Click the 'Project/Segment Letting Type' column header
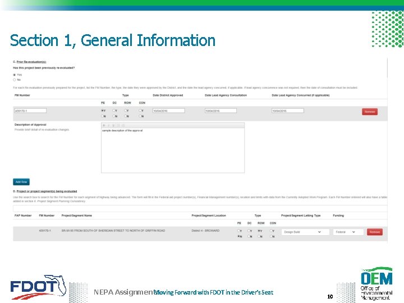404x303 pixels. tap(301, 215)
